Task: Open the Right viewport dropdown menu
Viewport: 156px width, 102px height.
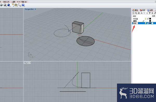Action: [30, 63]
